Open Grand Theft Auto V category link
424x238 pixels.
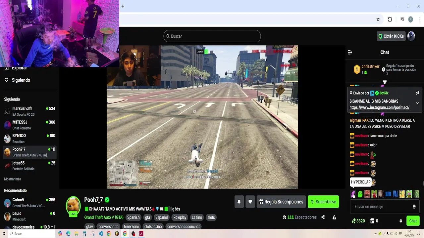point(104,217)
